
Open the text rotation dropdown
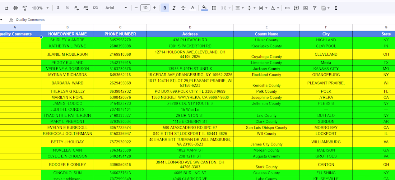[x=275, y=8]
